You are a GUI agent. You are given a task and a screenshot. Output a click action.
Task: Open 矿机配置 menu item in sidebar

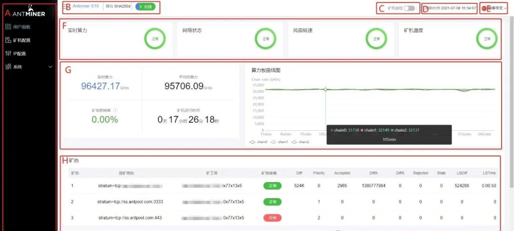tap(21, 40)
